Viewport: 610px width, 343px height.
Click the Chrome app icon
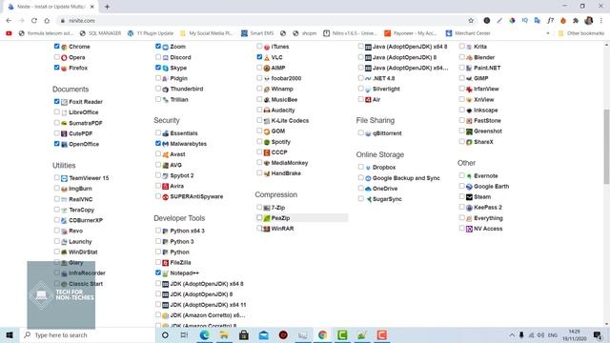click(64, 47)
